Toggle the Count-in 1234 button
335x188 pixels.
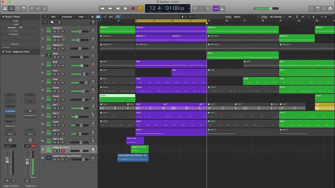(x=216, y=8)
